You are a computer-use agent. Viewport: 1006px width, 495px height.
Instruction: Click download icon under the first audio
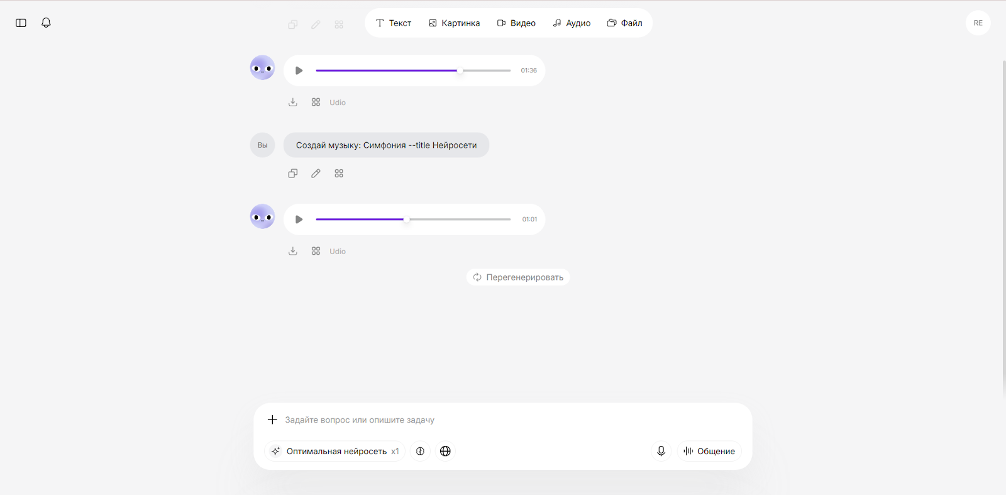pos(293,102)
